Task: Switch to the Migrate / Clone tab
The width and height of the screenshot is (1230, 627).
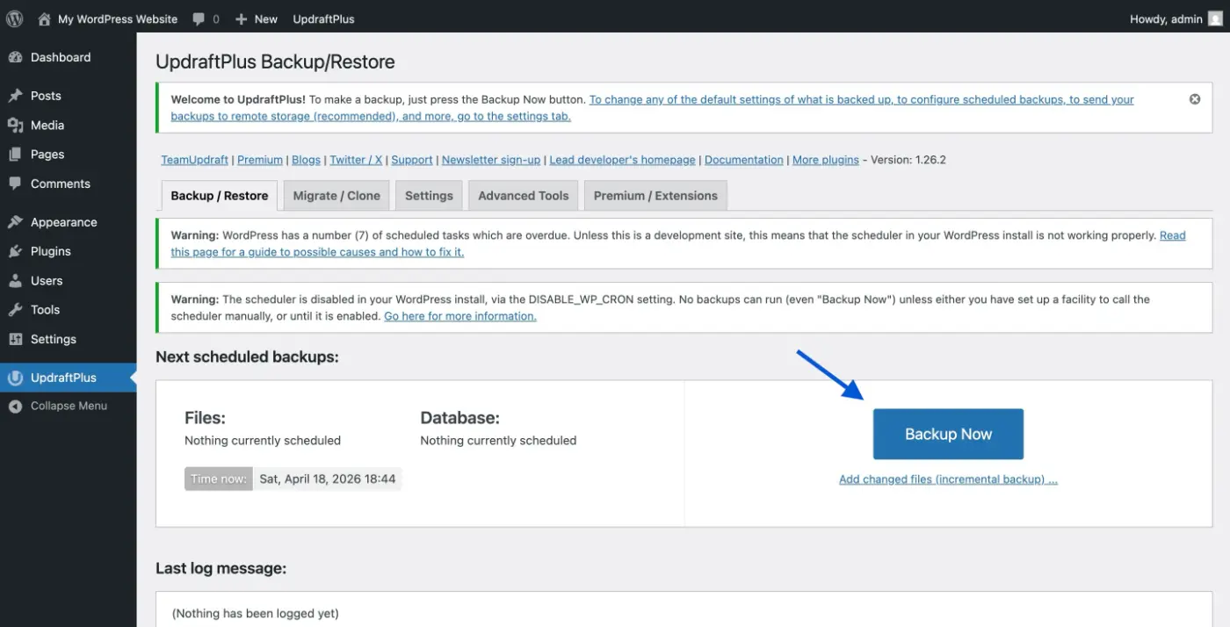Action: click(336, 196)
